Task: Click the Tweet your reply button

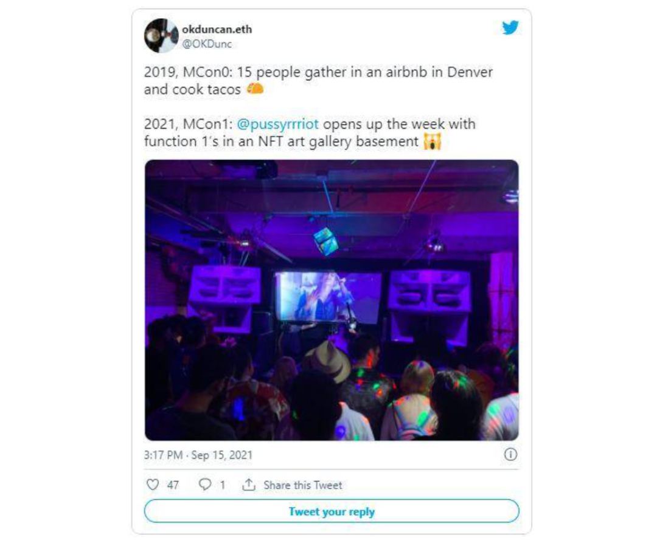Action: pos(332,511)
